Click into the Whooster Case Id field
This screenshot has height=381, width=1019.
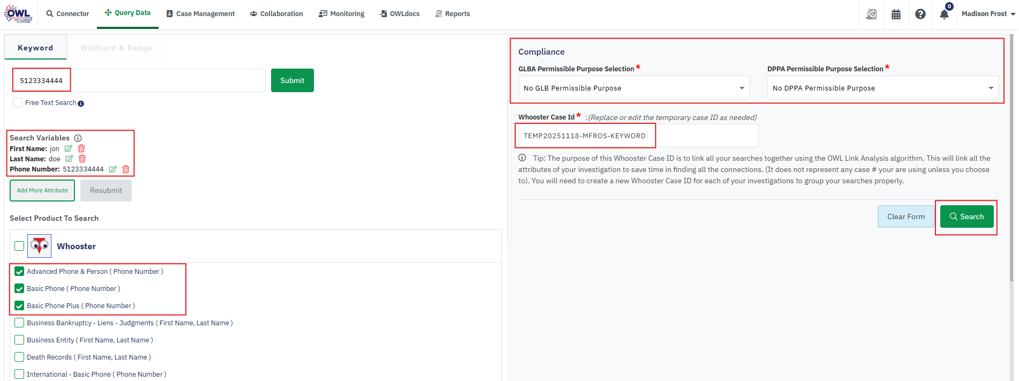638,136
